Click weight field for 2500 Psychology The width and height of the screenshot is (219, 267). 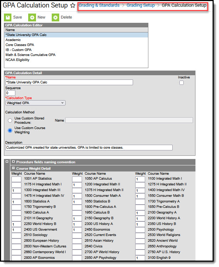coord(140,230)
